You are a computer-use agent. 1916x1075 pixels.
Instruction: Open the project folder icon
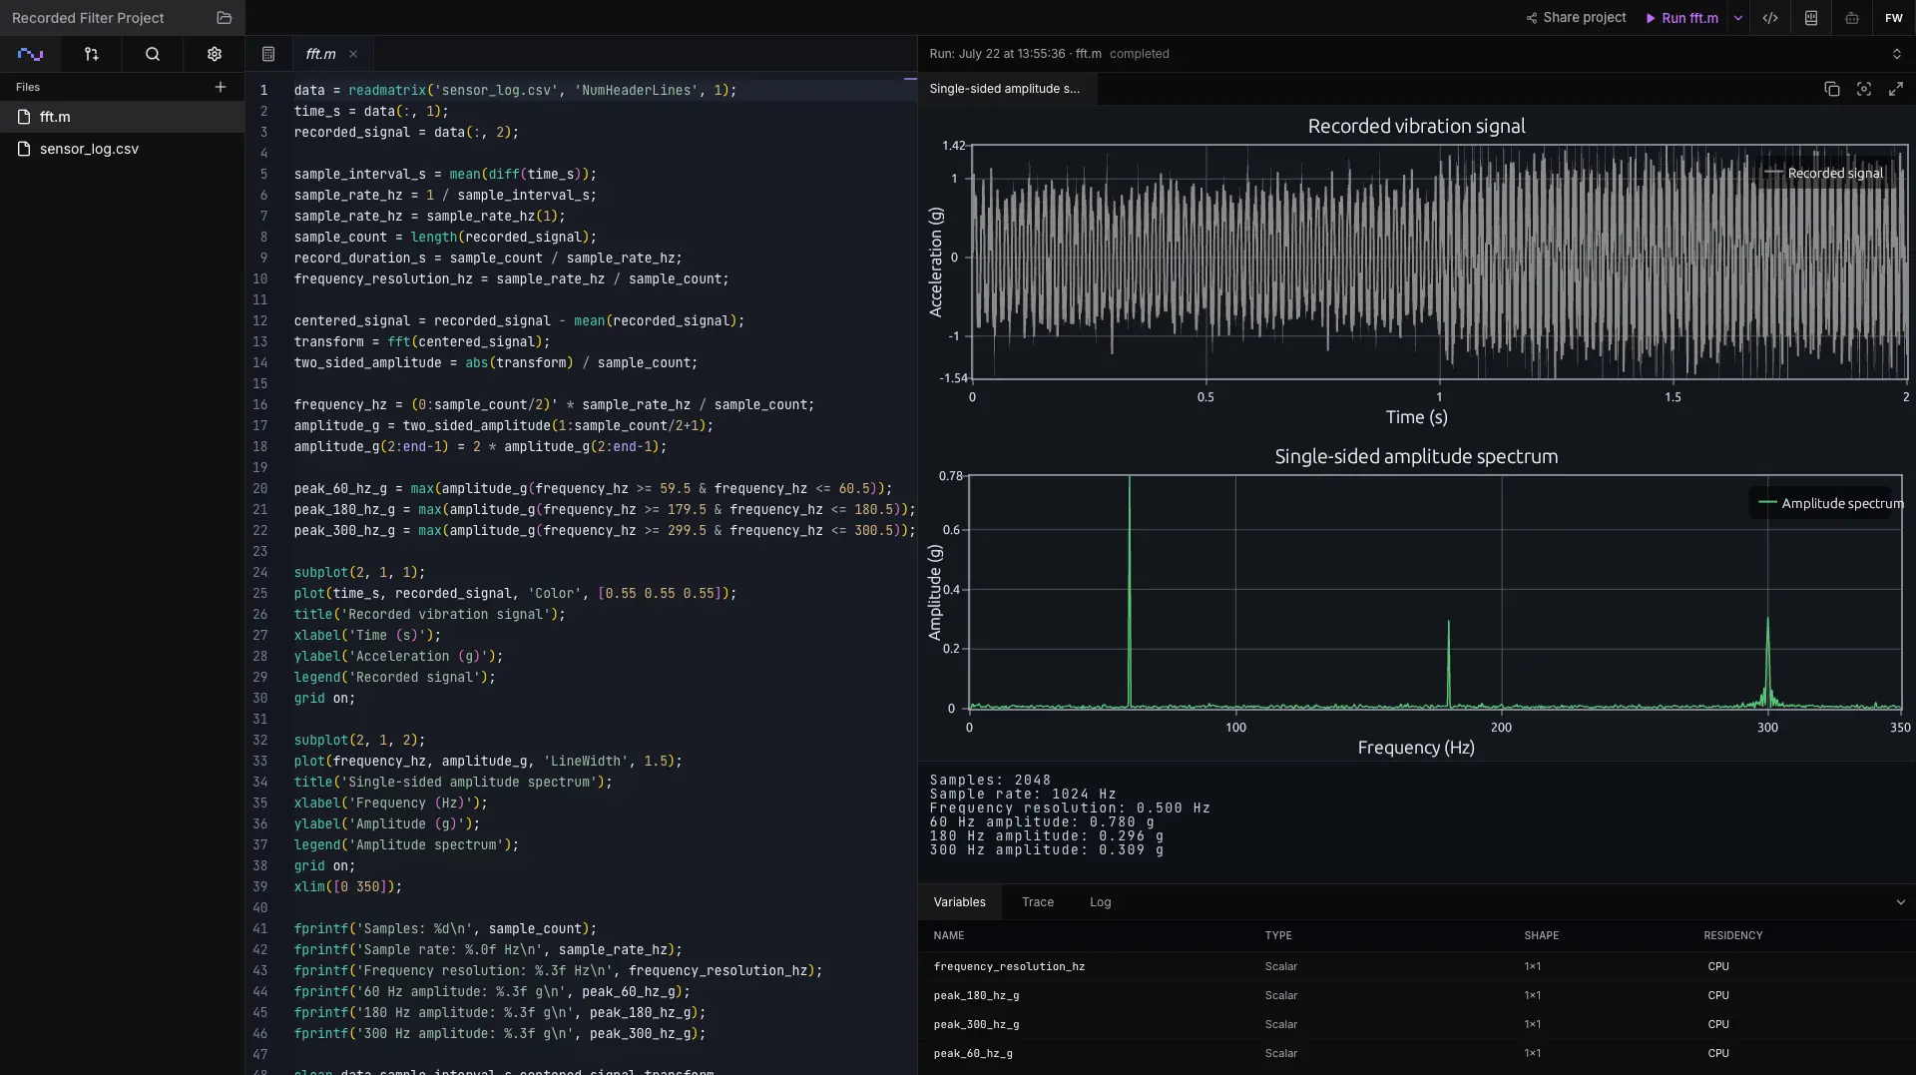pyautogui.click(x=224, y=18)
